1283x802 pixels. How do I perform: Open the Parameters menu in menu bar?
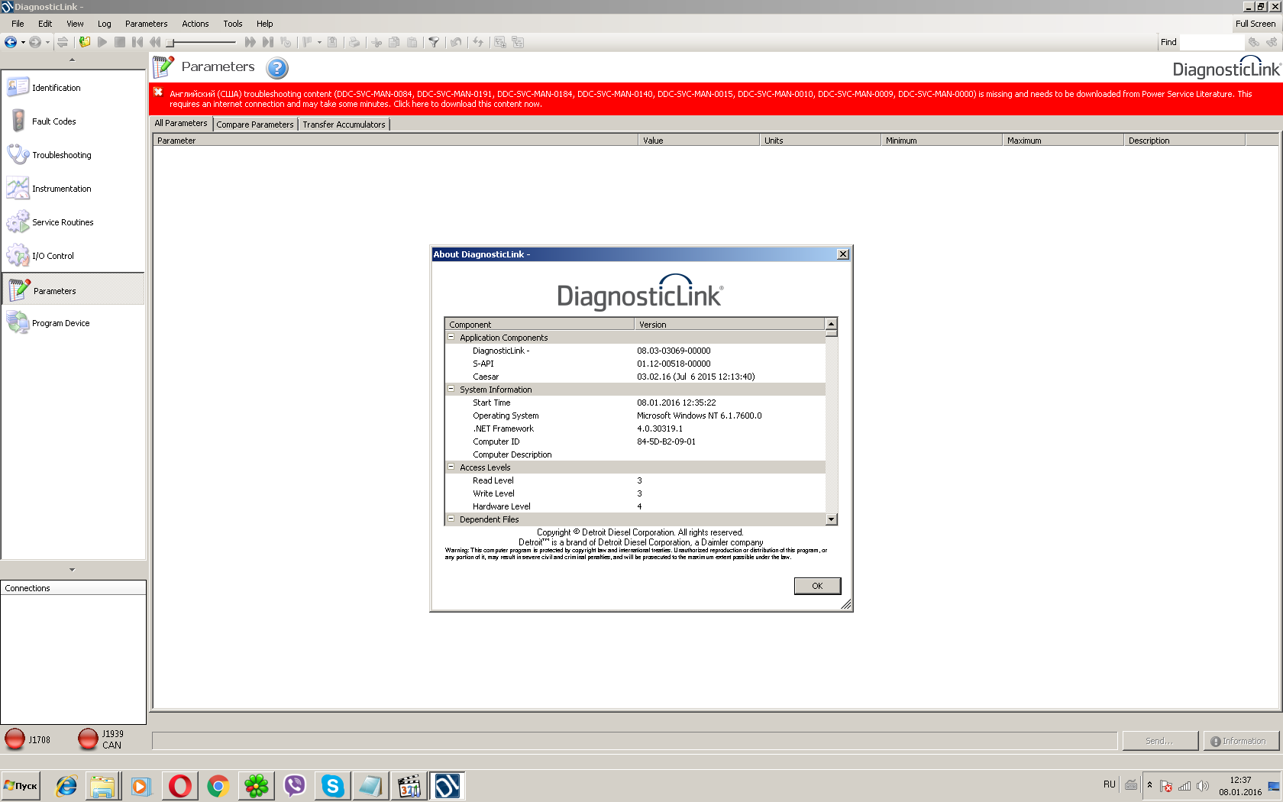tap(147, 24)
